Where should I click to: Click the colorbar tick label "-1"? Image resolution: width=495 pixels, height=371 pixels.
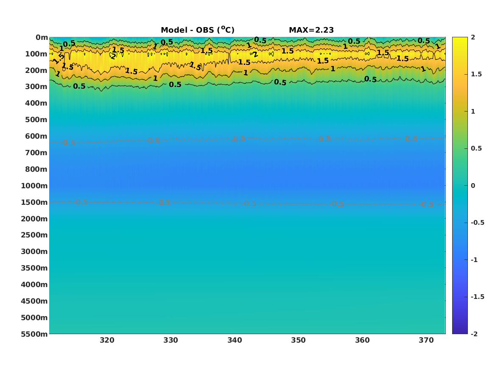pyautogui.click(x=474, y=259)
